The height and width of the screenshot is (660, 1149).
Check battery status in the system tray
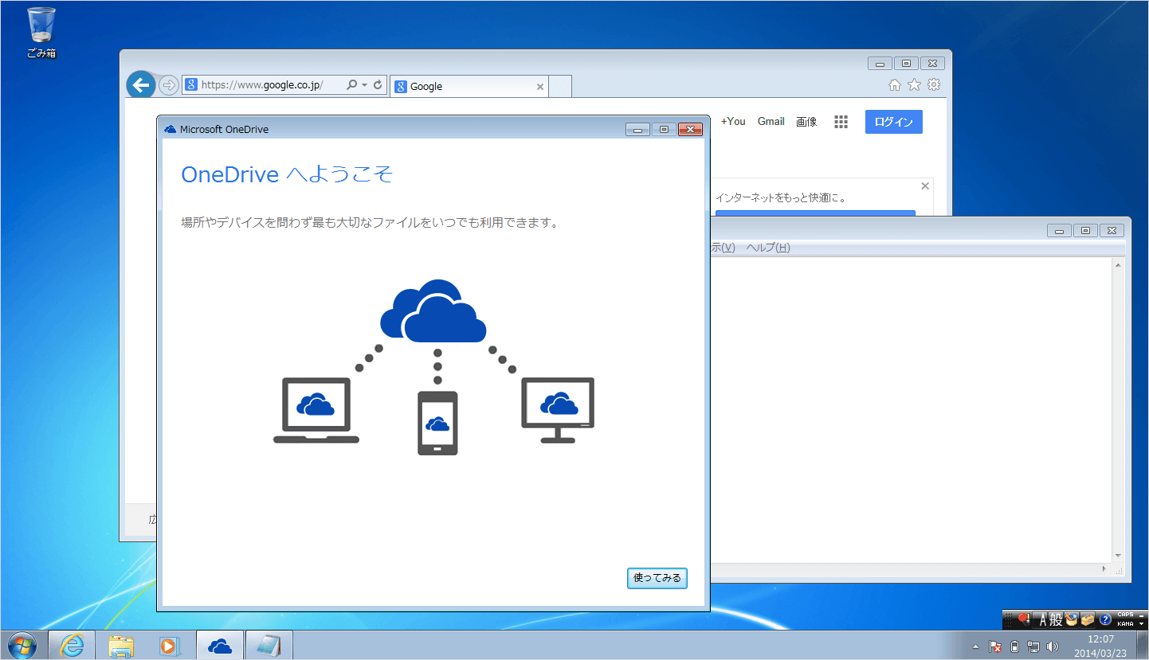tap(1014, 646)
